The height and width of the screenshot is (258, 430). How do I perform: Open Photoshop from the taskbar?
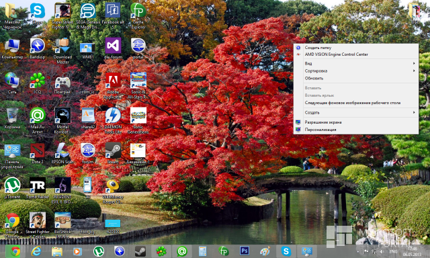coord(245,251)
